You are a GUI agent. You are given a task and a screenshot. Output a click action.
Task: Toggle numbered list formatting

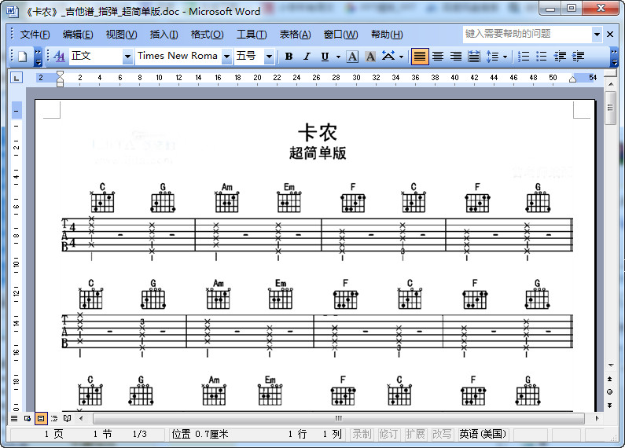[x=523, y=57]
